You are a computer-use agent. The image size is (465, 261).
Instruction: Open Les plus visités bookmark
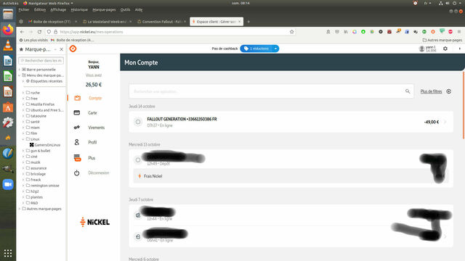pyautogui.click(x=33, y=40)
